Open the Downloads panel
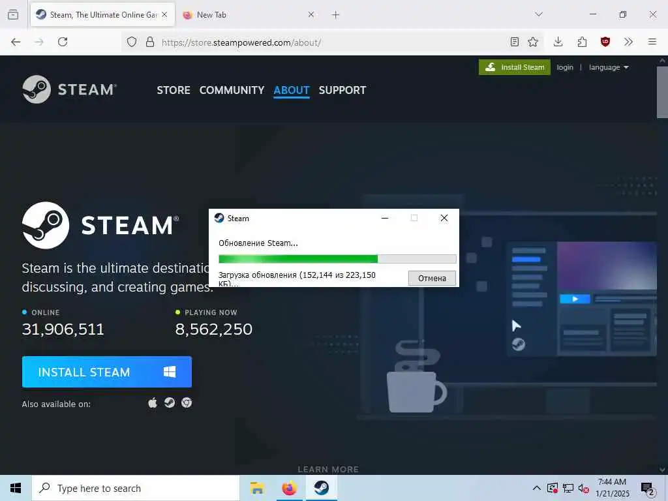 558,42
